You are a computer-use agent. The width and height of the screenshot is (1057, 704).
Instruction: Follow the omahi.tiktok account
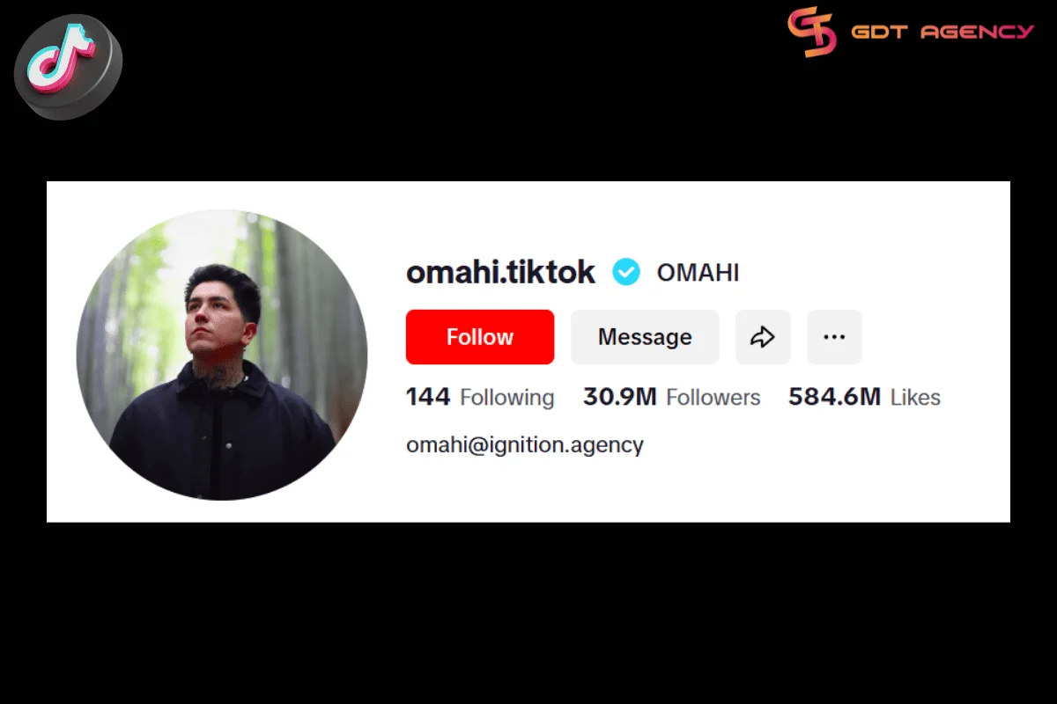[480, 337]
